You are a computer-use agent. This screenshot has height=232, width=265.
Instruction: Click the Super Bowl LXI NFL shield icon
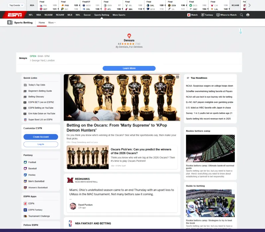pos(25,120)
